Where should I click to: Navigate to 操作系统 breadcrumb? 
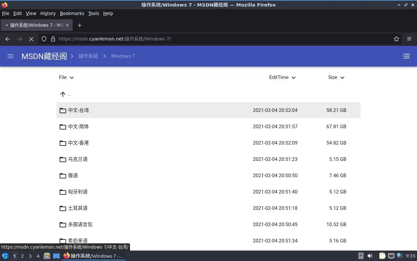[x=88, y=56]
